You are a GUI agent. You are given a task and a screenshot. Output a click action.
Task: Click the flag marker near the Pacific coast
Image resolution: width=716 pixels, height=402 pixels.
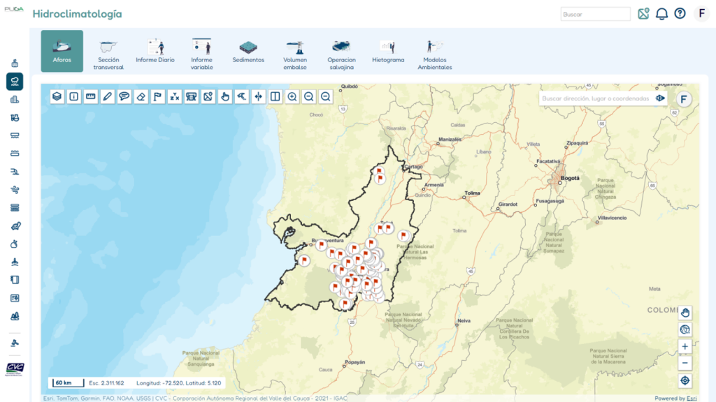(x=304, y=261)
